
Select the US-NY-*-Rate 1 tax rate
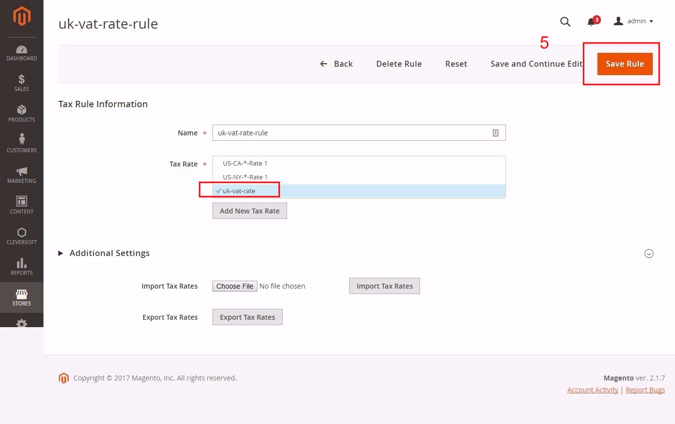(245, 177)
